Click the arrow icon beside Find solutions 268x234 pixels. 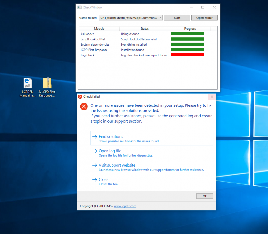pyautogui.click(x=94, y=137)
